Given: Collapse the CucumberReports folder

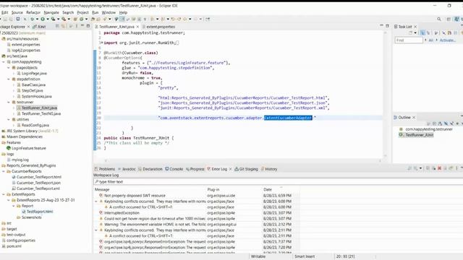Looking at the screenshot, I should click(4, 171).
